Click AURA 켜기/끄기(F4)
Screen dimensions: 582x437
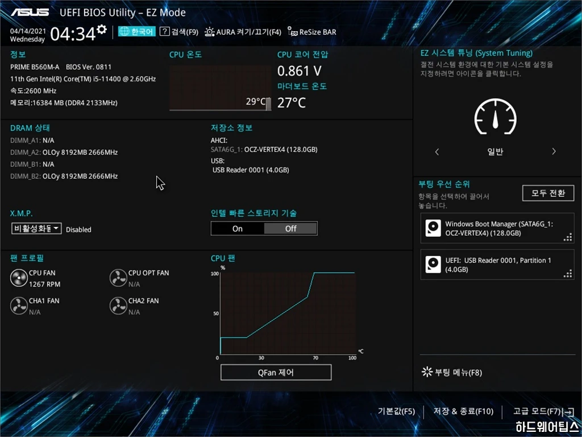point(243,32)
